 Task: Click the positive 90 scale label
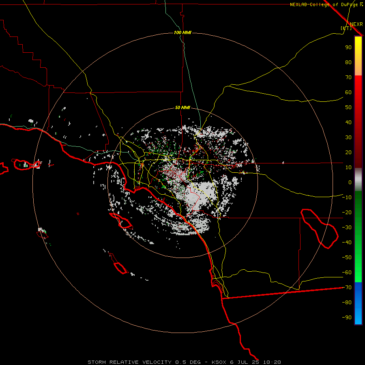coord(348,47)
